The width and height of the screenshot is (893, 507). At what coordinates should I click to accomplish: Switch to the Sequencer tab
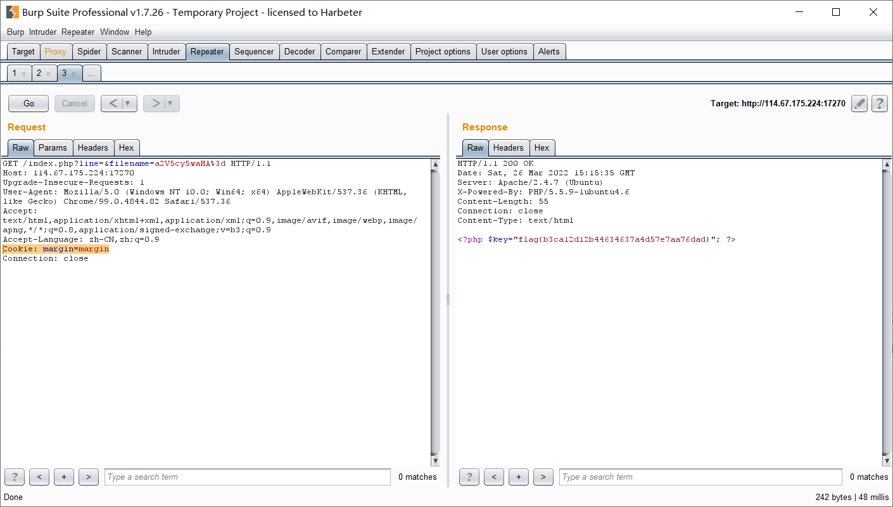pyautogui.click(x=254, y=52)
